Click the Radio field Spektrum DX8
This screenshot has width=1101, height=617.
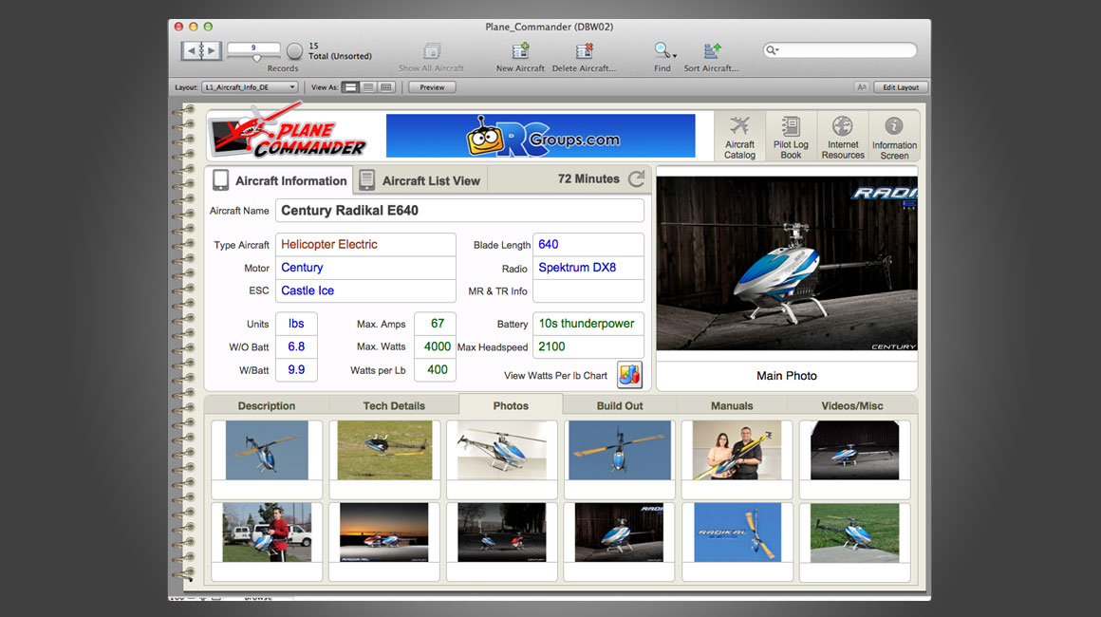pyautogui.click(x=588, y=268)
